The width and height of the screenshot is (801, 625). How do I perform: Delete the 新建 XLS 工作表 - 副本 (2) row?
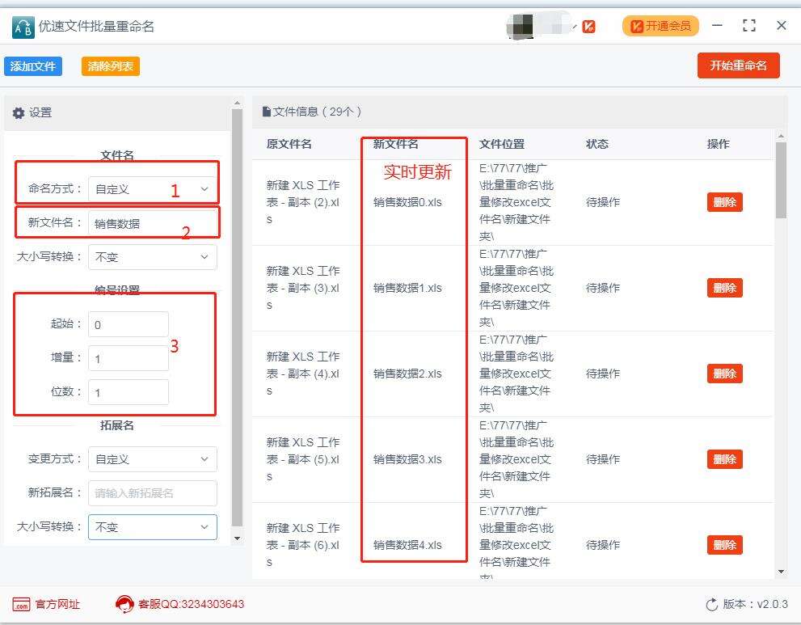tap(724, 202)
